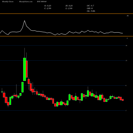
Task: Select the 'BSE 509540' symbol text
Action: [x=42, y=2]
